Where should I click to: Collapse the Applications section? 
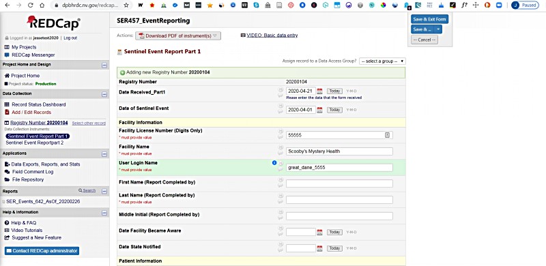[x=104, y=154]
